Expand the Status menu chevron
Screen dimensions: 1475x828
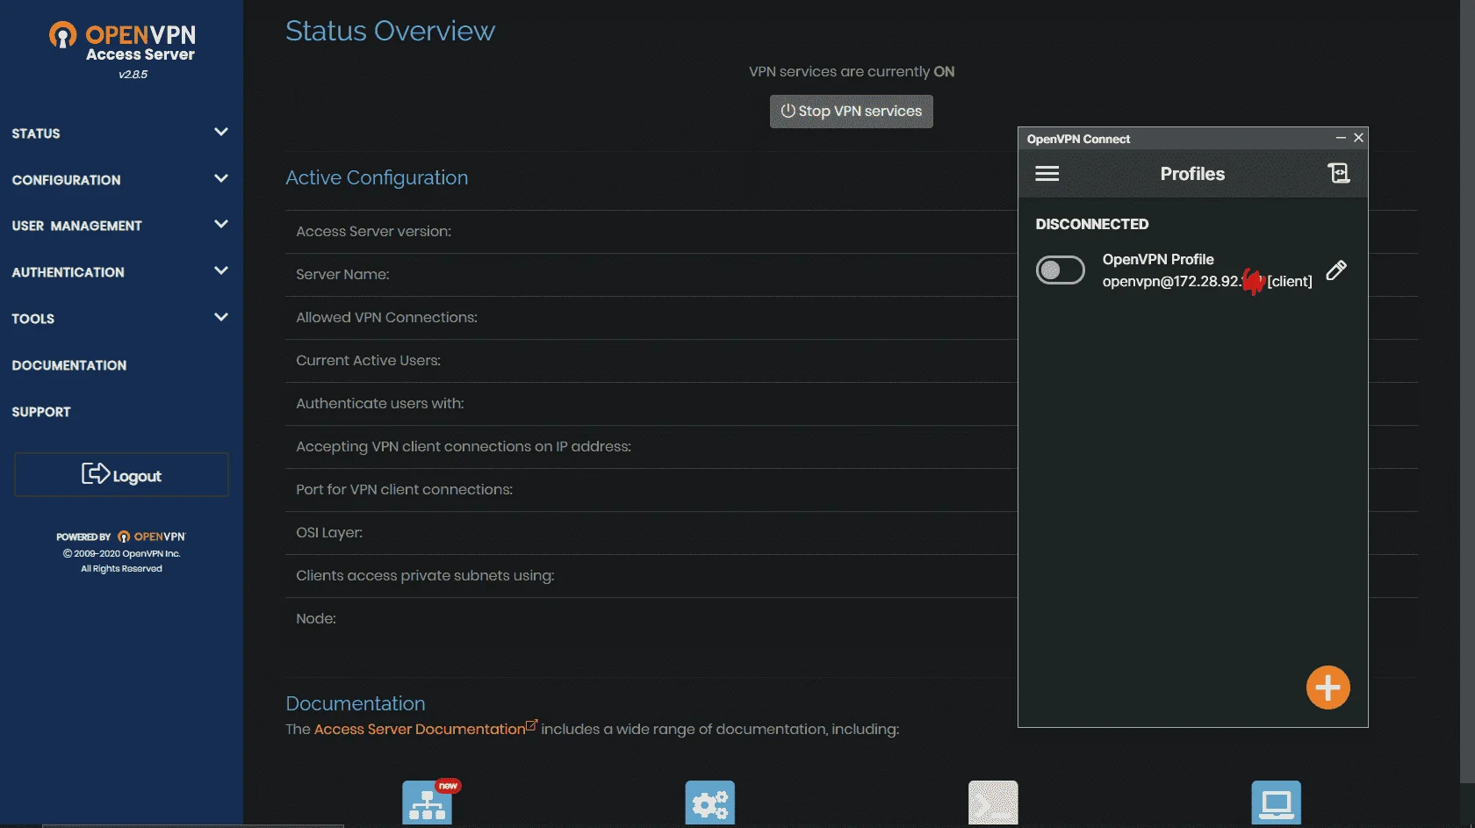point(221,133)
